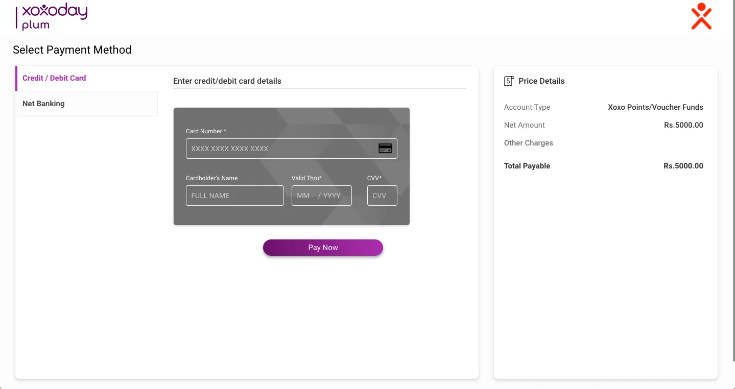This screenshot has width=735, height=389.
Task: Click the Account Type label
Action: click(527, 107)
